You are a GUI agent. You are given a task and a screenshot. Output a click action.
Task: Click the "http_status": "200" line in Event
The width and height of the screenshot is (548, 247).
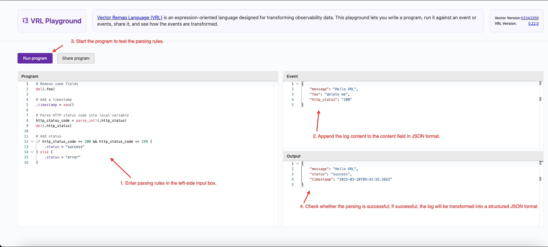pos(331,100)
